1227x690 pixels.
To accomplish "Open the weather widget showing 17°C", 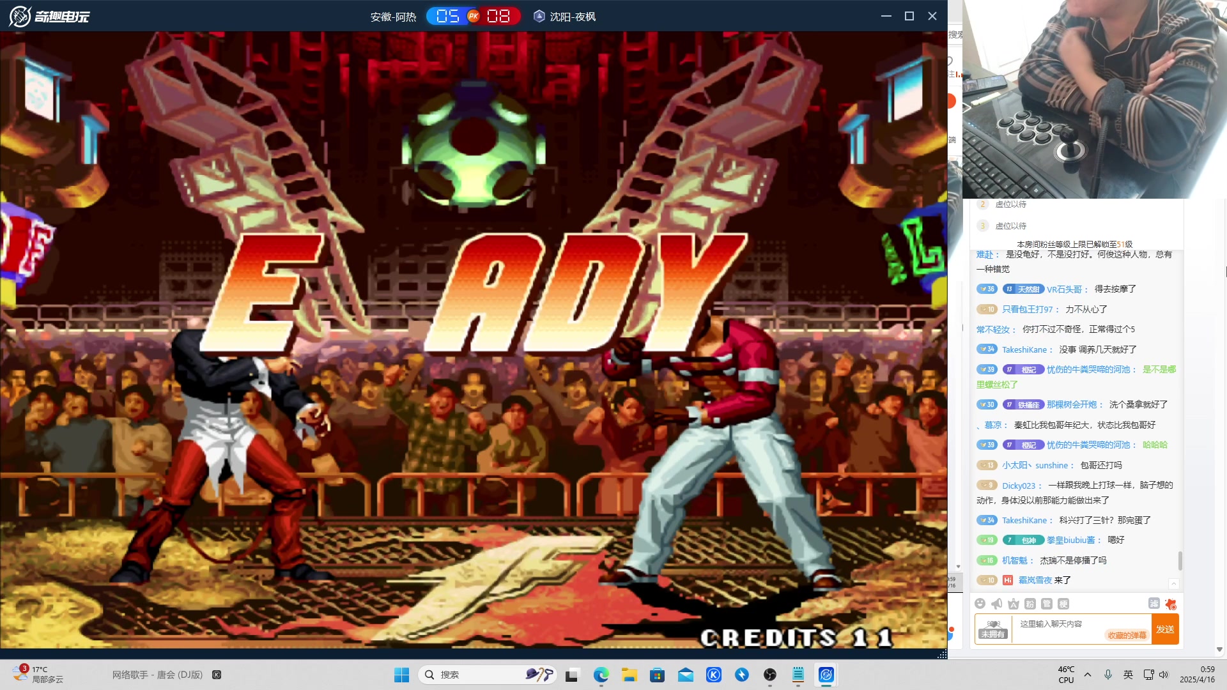I will pos(38,675).
